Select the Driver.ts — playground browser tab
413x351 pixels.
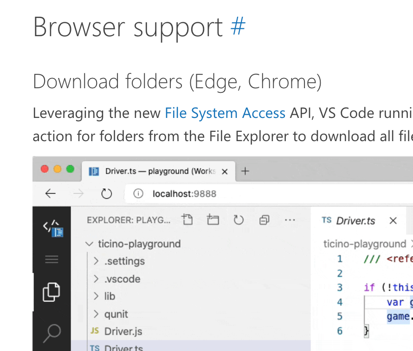click(x=158, y=171)
